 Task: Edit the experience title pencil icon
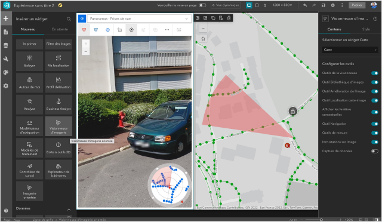(60, 5)
